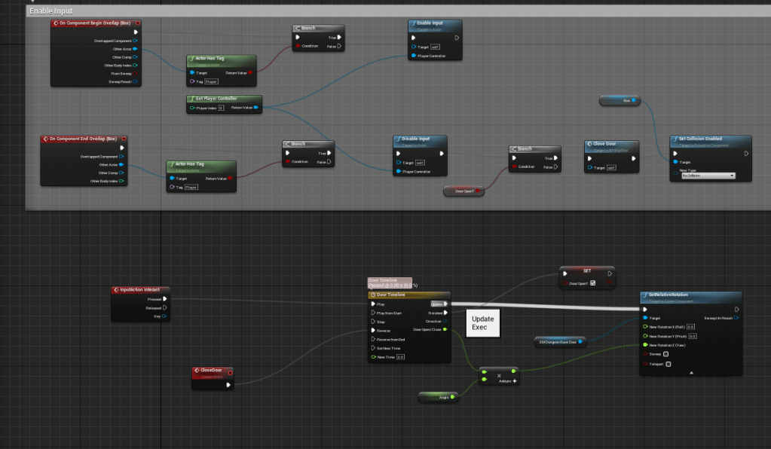Click New Rotation X (Roll) value field
Image resolution: width=771 pixels, height=449 pixels.
tap(691, 327)
